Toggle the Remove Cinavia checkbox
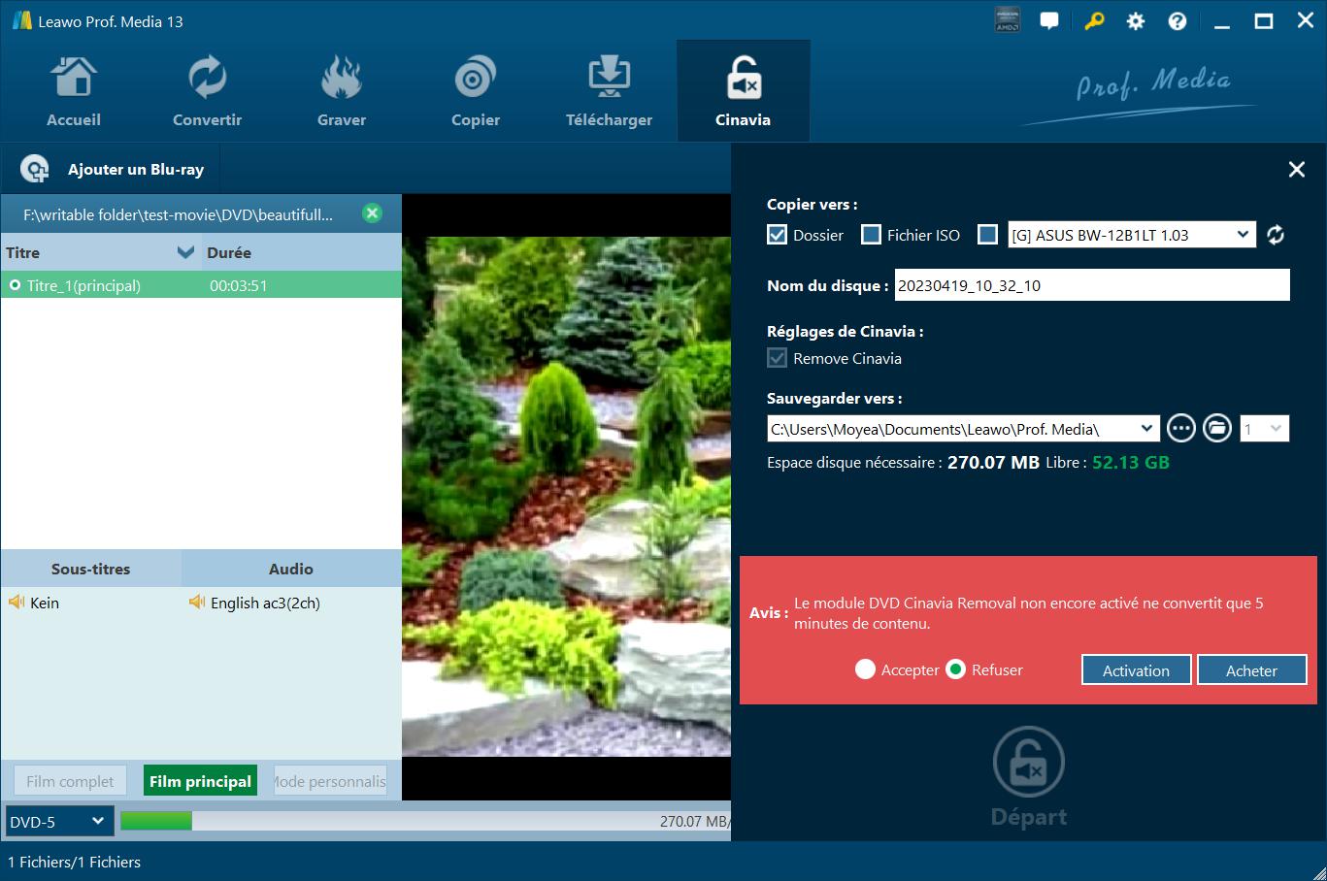Image resolution: width=1327 pixels, height=881 pixels. [x=777, y=358]
